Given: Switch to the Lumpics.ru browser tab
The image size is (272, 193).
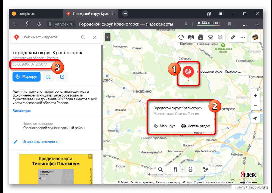Looking at the screenshot, I should (x=36, y=14).
